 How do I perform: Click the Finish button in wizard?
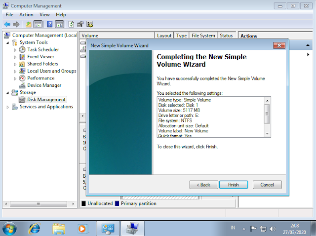pyautogui.click(x=234, y=185)
